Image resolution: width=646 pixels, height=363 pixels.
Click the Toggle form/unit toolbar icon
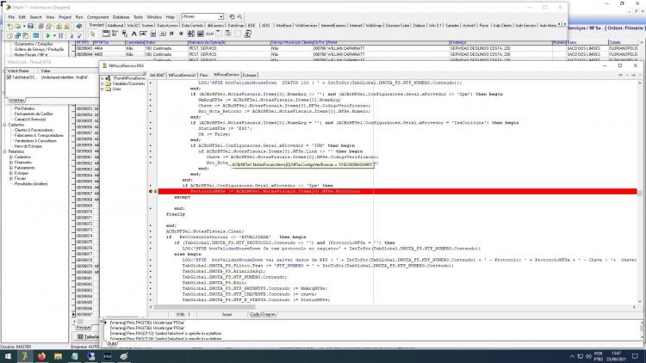point(26,36)
